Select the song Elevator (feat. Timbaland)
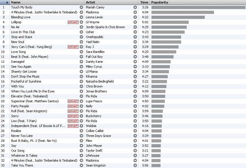246x168 pixels. tap(29, 96)
